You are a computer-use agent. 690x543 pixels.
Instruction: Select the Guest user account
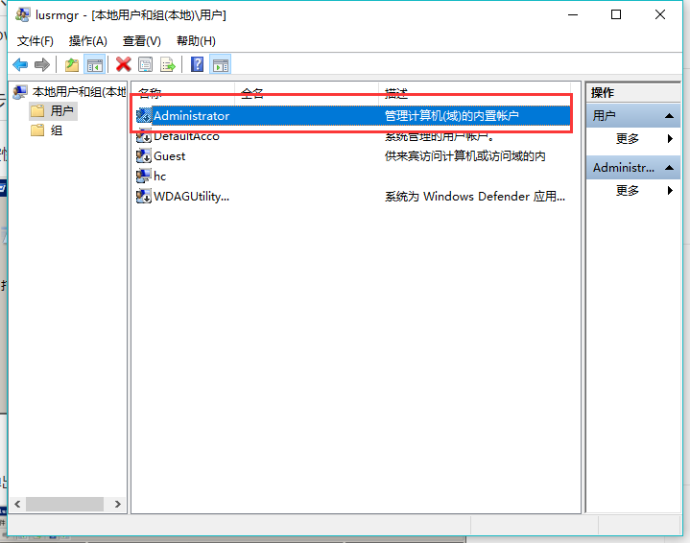pyautogui.click(x=169, y=156)
